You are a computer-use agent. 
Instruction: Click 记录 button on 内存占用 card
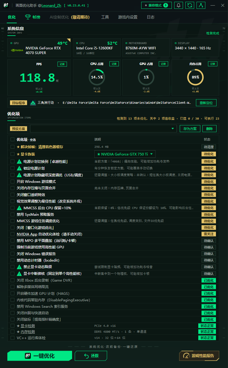(x=213, y=64)
